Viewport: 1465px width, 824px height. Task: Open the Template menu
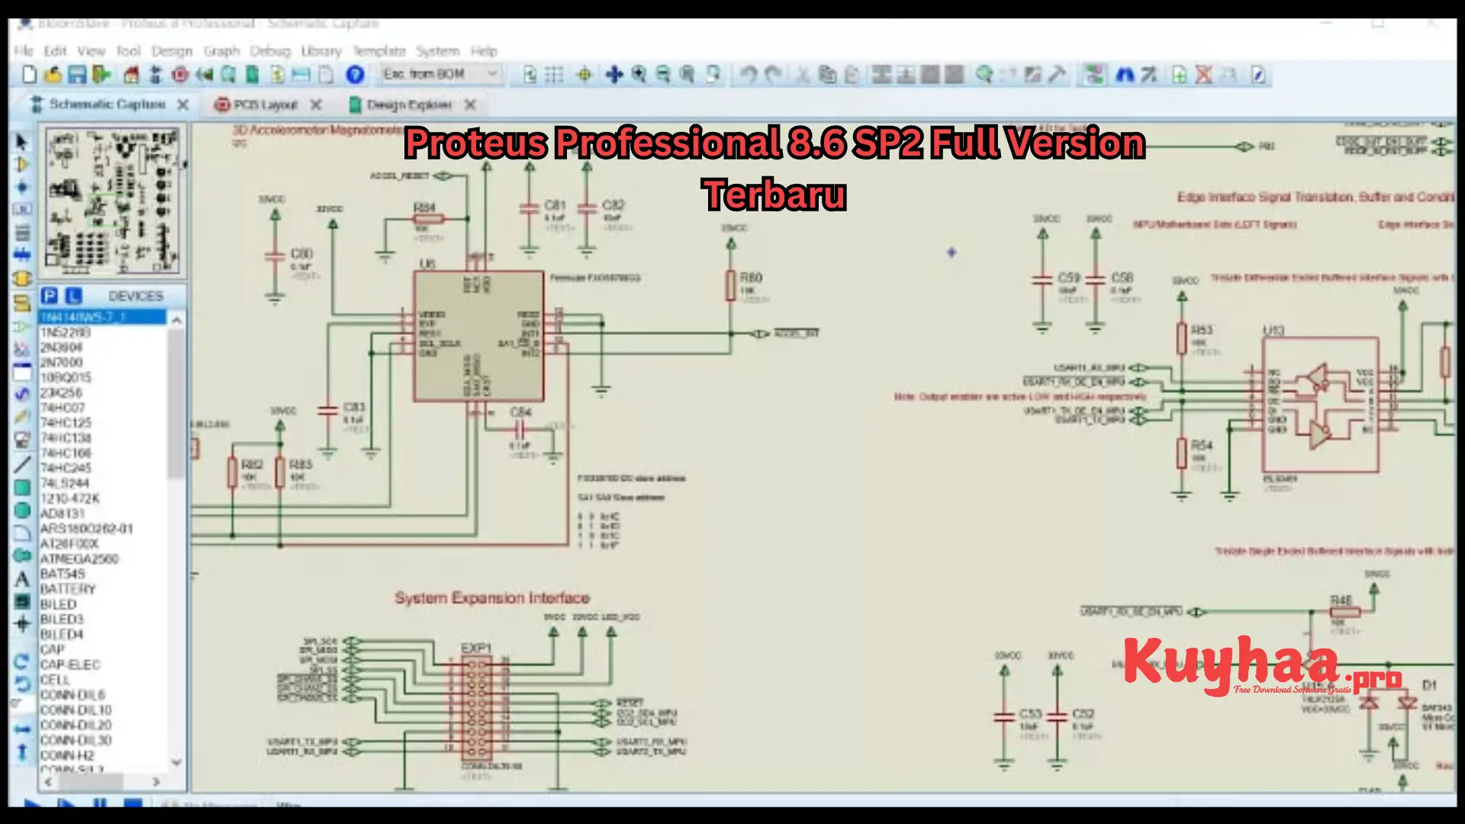click(379, 51)
